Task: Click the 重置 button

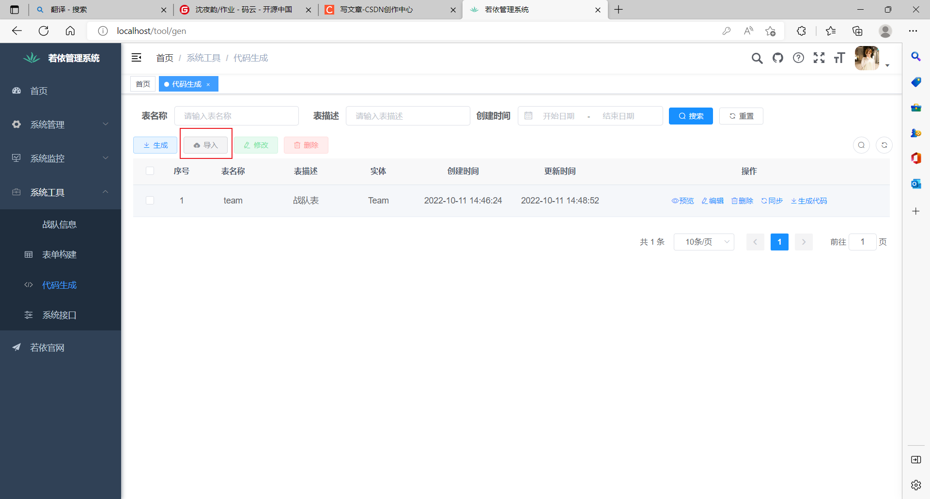Action: click(741, 116)
